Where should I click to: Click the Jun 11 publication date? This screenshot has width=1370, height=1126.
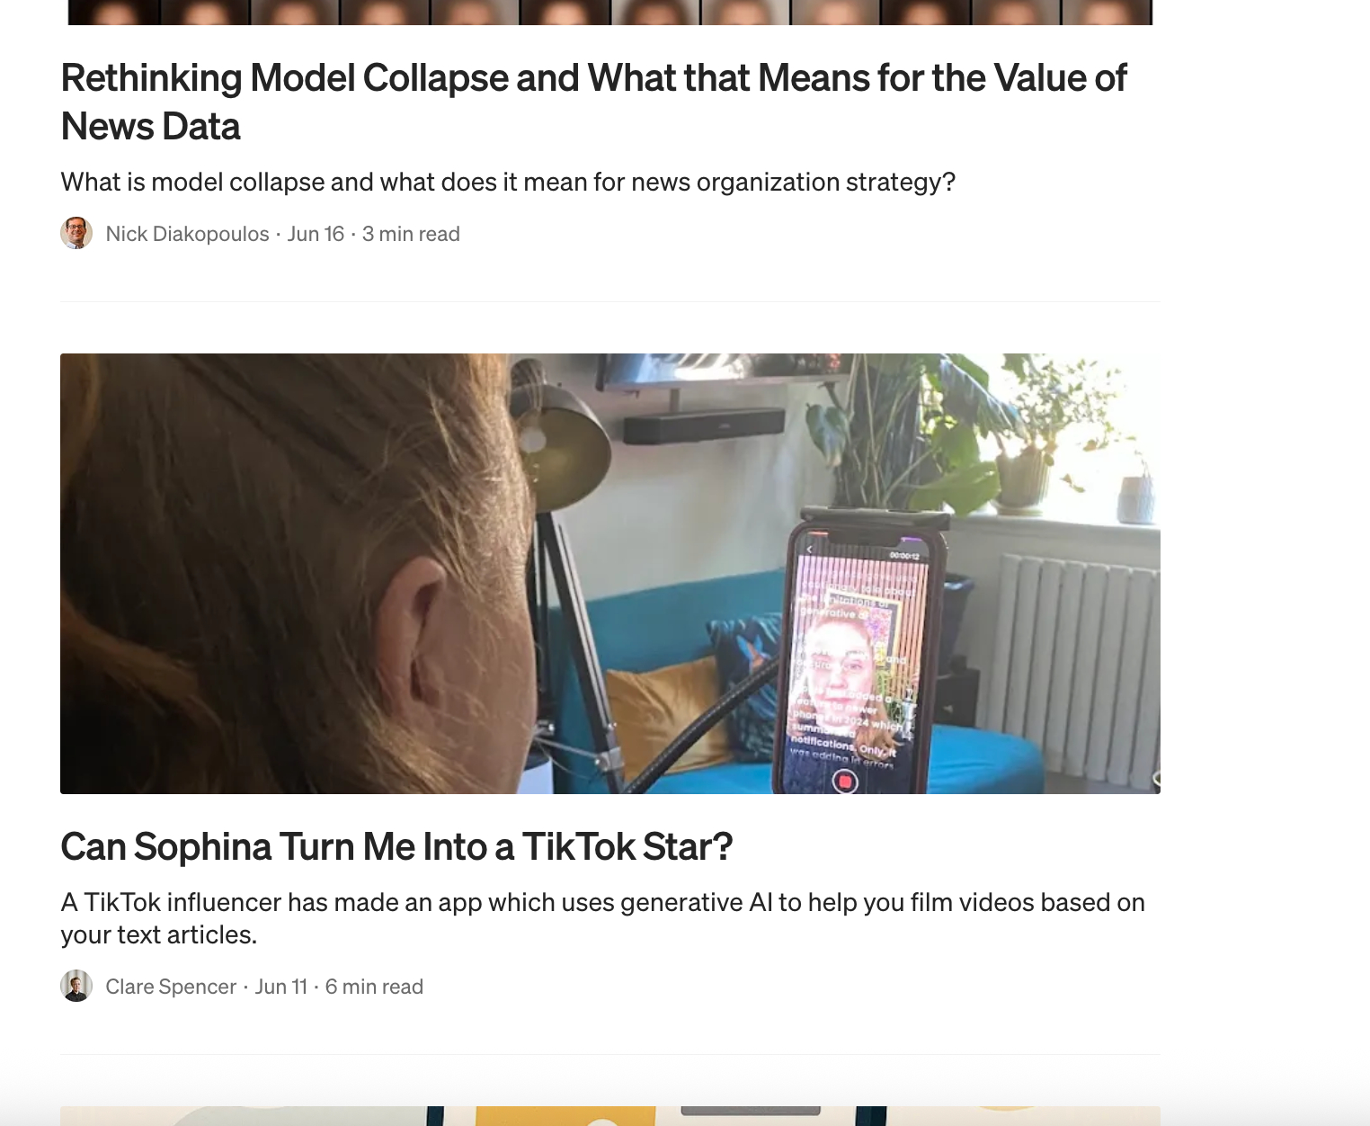click(x=281, y=987)
